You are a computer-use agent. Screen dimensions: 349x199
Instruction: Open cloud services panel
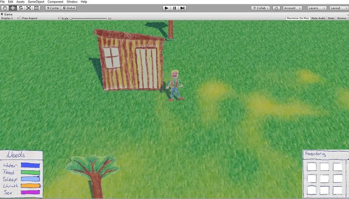click(276, 8)
